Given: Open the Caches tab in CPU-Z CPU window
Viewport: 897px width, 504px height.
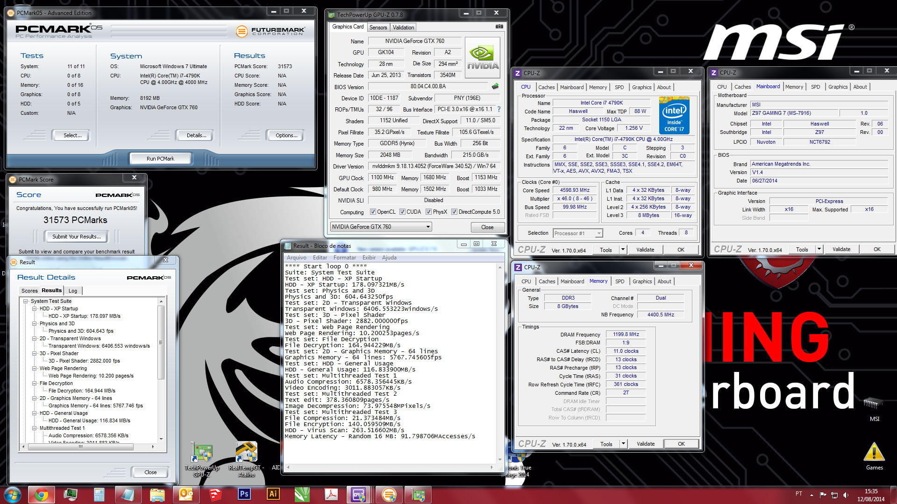Looking at the screenshot, I should pyautogui.click(x=546, y=87).
